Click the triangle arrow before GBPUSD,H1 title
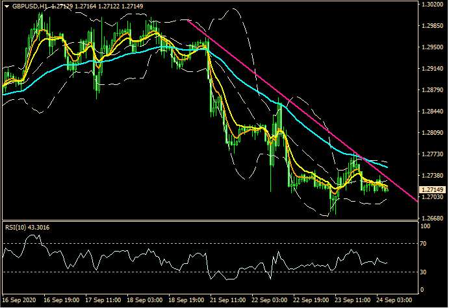 pyautogui.click(x=6, y=6)
